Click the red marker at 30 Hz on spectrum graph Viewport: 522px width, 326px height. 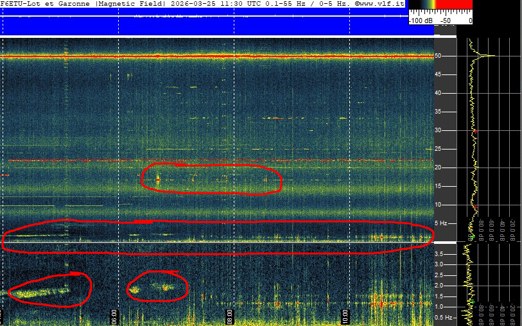475,131
